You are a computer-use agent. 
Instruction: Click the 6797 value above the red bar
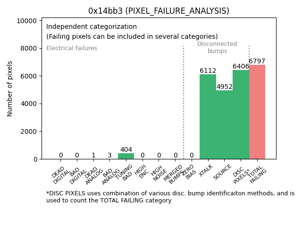tap(257, 61)
